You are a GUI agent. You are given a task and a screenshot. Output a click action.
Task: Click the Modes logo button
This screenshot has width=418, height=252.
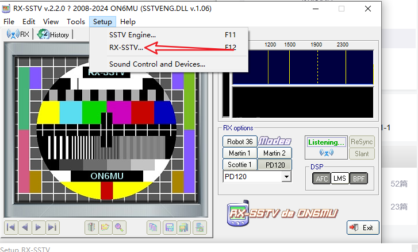(x=275, y=141)
